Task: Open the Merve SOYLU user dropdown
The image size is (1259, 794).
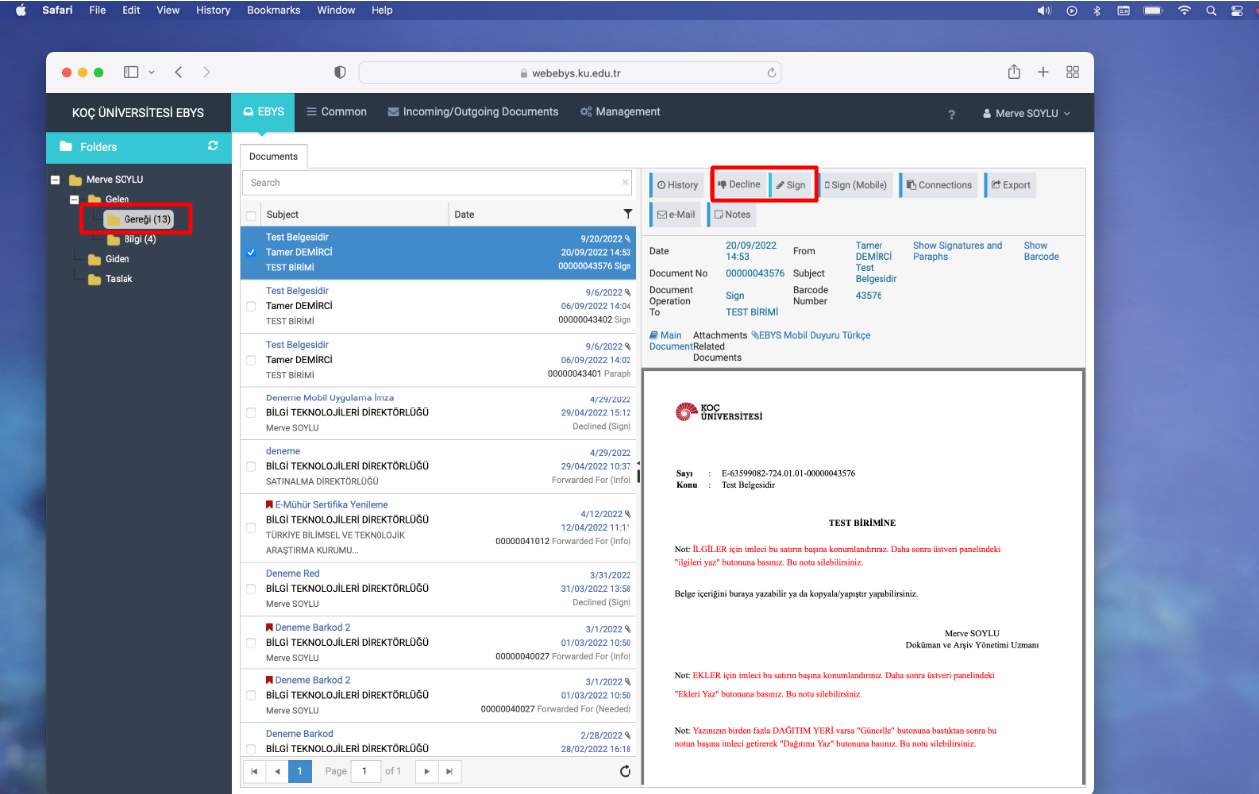Action: pyautogui.click(x=1026, y=113)
